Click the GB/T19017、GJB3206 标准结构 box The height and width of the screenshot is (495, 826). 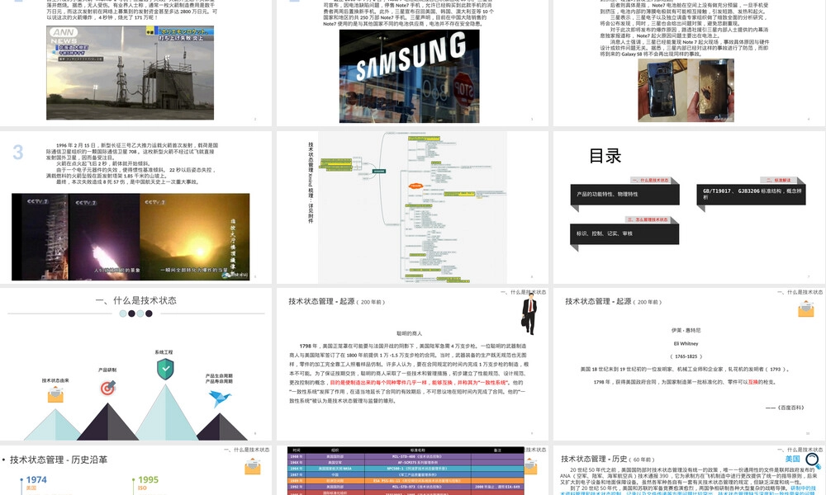[x=751, y=194]
